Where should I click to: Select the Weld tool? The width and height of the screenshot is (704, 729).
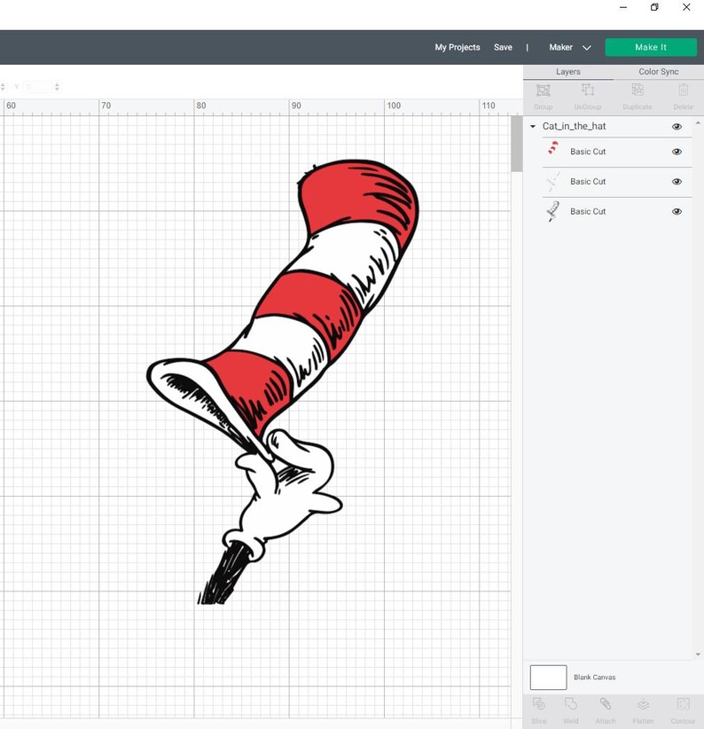point(571,704)
